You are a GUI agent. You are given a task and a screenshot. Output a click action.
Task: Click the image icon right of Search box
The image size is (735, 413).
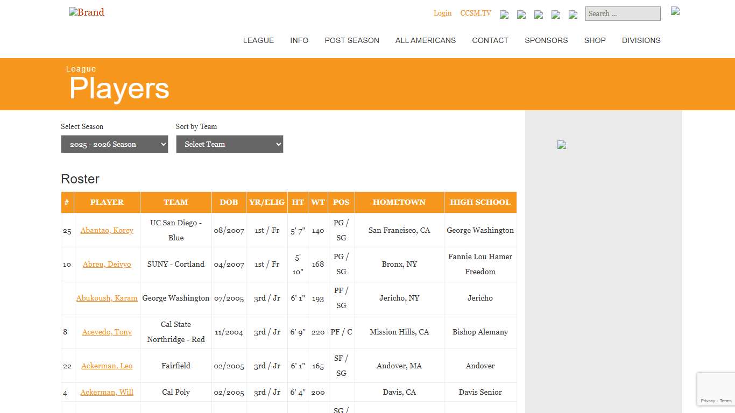point(675,11)
